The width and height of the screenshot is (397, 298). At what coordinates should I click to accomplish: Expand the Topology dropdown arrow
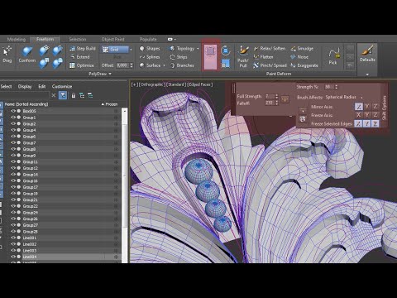pyautogui.click(x=198, y=49)
